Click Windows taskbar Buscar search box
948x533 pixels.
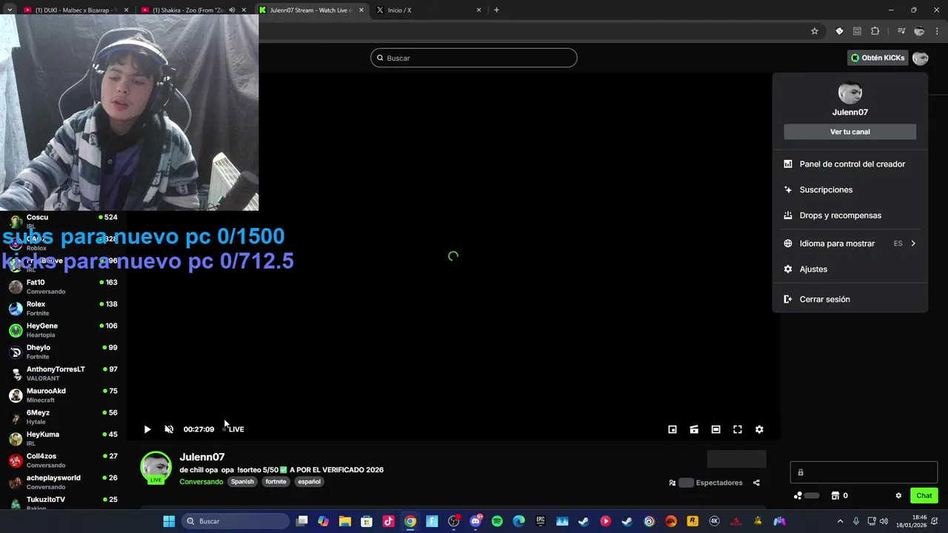[236, 521]
